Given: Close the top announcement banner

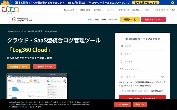Looking at the screenshot, I should 173,2.
